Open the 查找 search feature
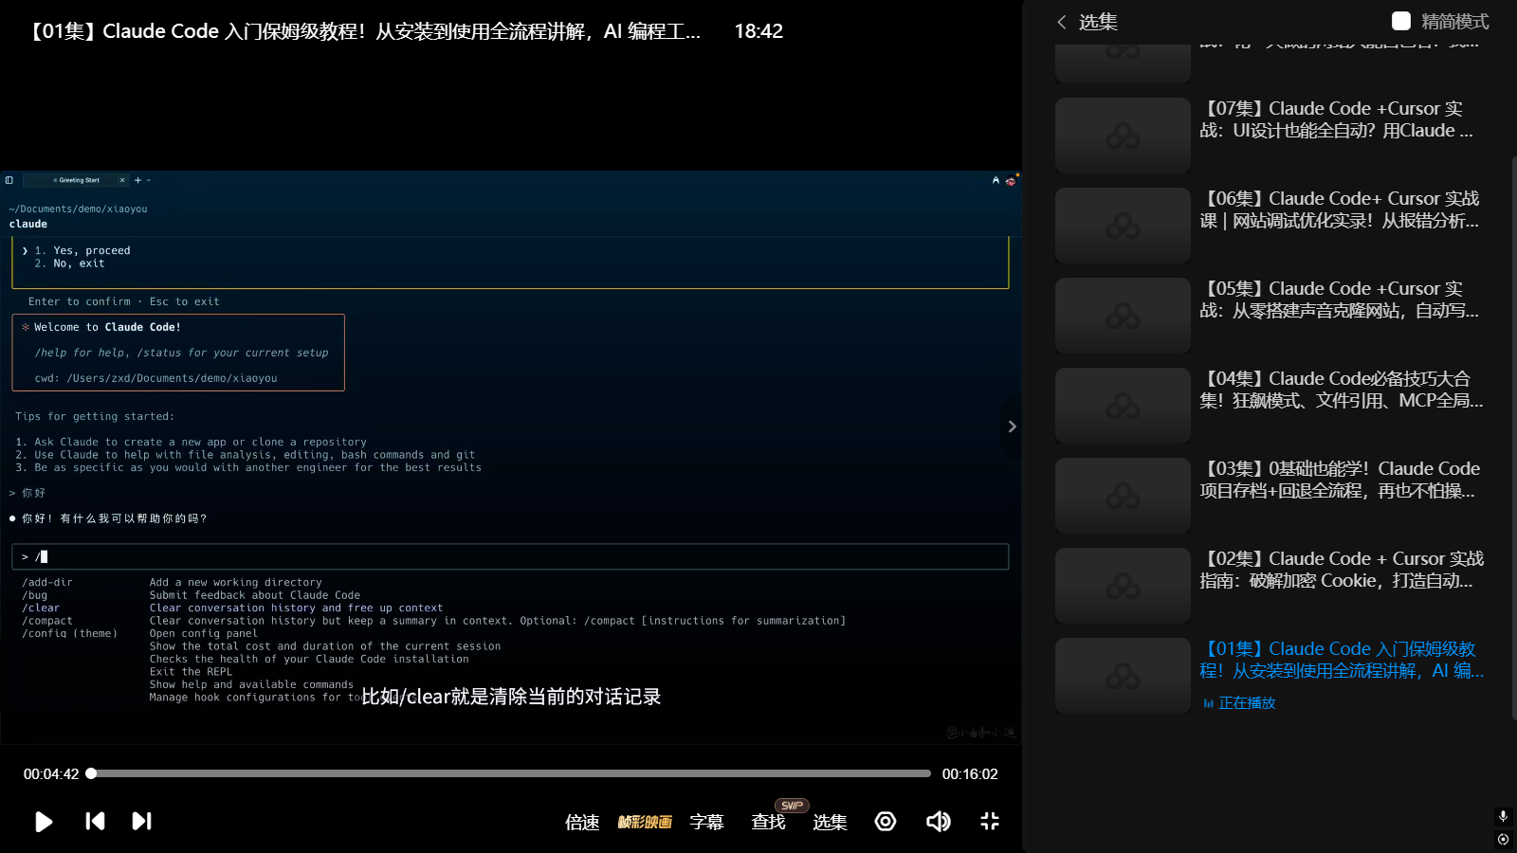Viewport: 1517px width, 853px height. point(768,822)
